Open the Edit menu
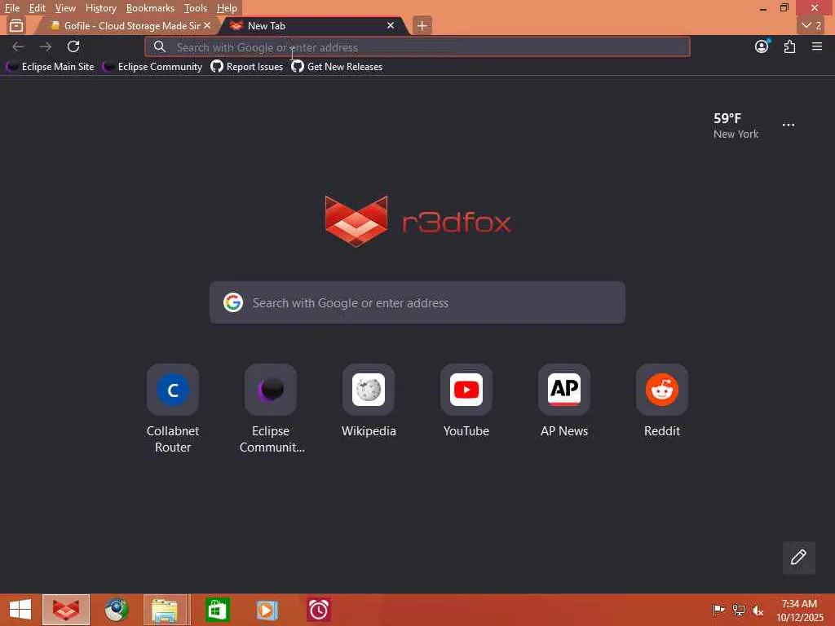The width and height of the screenshot is (835, 626). (x=37, y=8)
